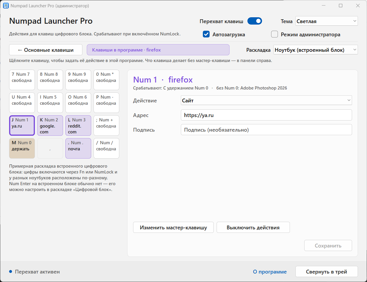Select the Num 9 key tile
The width and height of the screenshot is (367, 282).
(x=78, y=80)
